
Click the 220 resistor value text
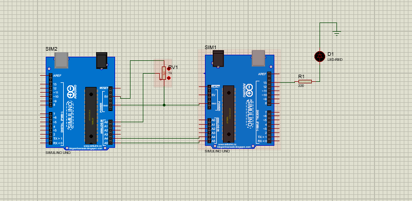301,85
